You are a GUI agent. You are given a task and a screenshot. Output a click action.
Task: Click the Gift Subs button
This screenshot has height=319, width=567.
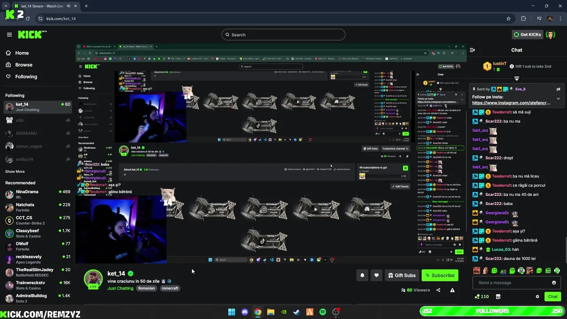402,275
